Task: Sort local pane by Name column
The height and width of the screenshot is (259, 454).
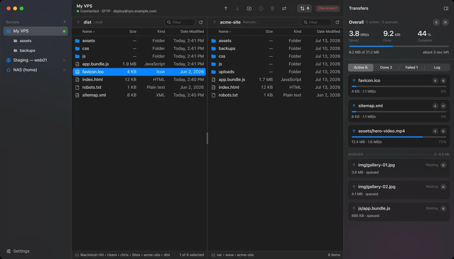Action: pyautogui.click(x=89, y=31)
